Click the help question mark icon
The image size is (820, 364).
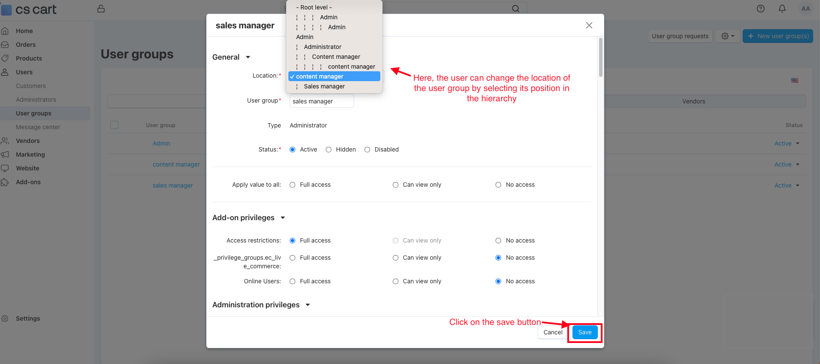click(x=760, y=9)
